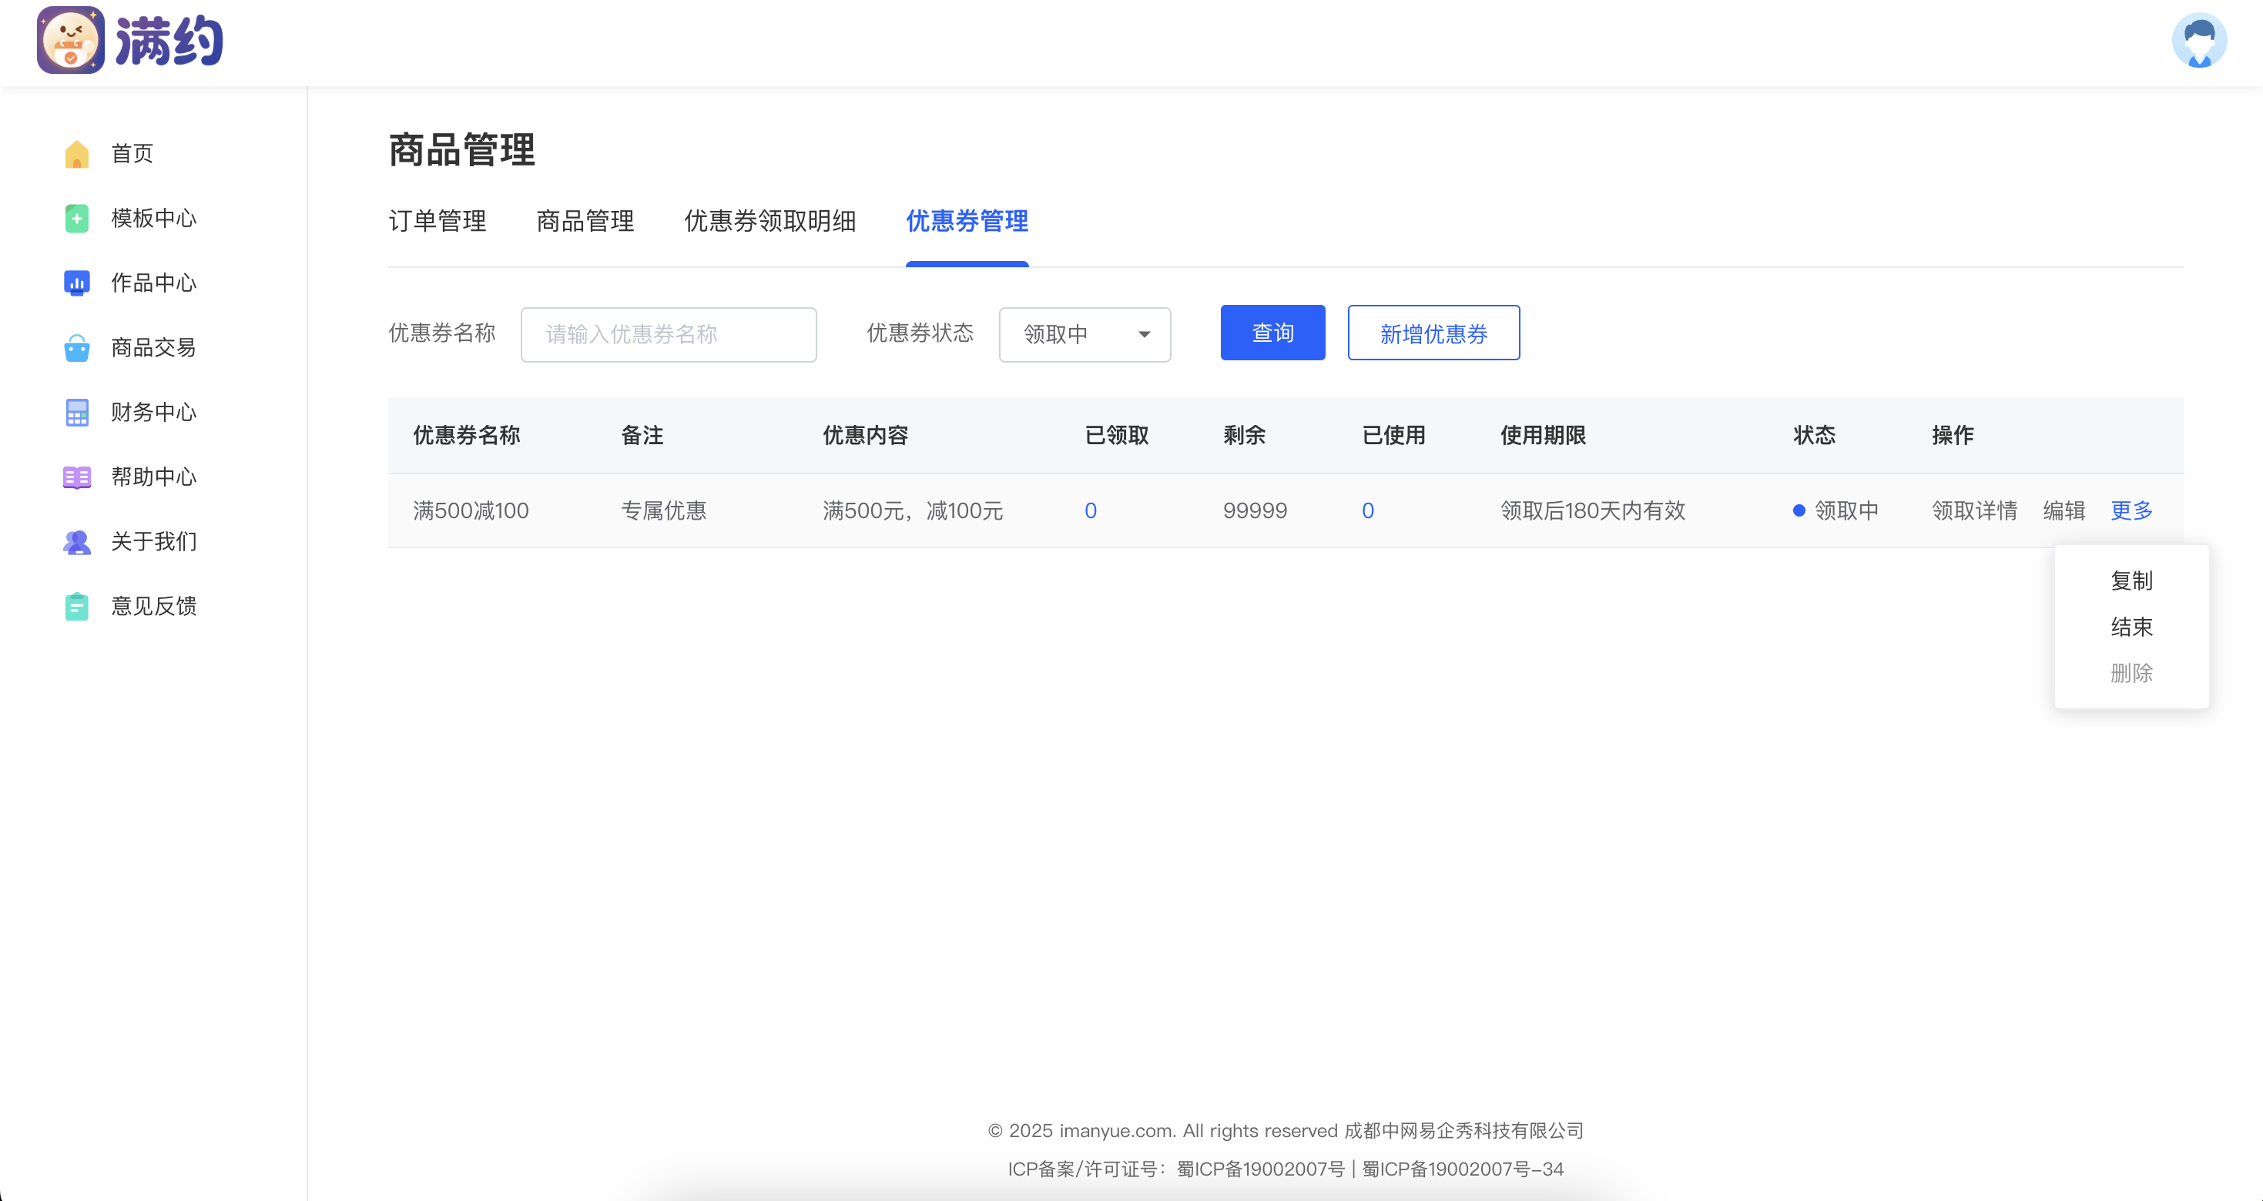Click the 新增优惠券 button
Screen dimensions: 2263x1201
[1433, 333]
